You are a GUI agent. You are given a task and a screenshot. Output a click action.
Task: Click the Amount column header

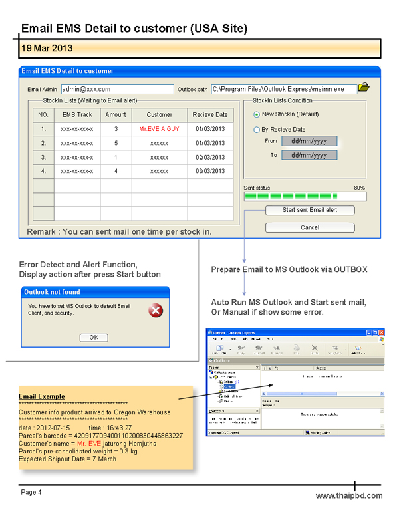pyautogui.click(x=116, y=115)
